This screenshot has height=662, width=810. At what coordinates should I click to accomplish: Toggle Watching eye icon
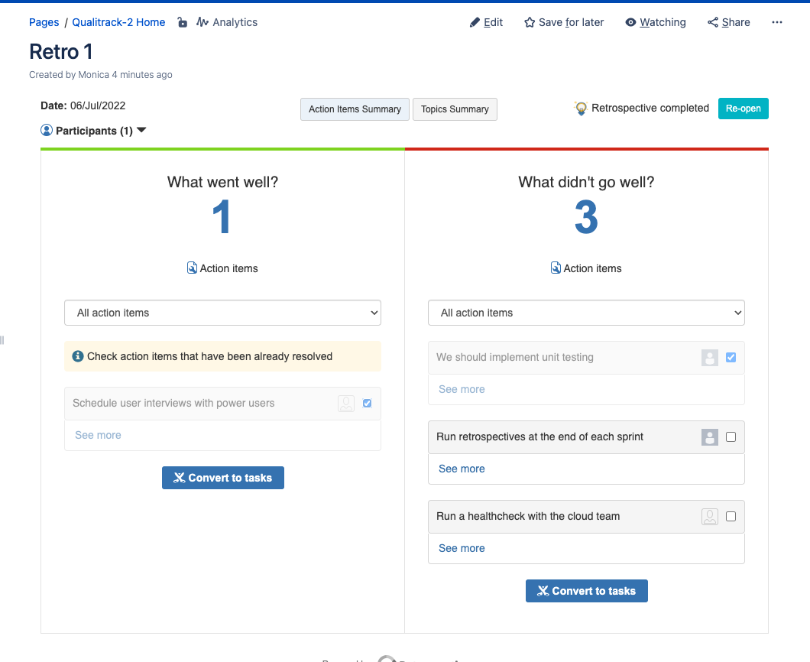click(x=630, y=22)
